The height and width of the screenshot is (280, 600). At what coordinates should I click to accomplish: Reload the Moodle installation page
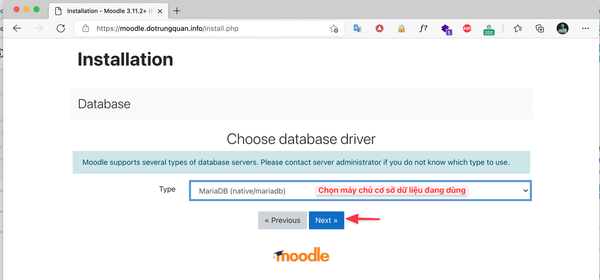coord(61,28)
